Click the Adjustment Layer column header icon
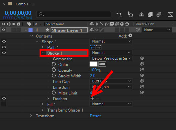The height and width of the screenshot is (130, 176). 122,24
